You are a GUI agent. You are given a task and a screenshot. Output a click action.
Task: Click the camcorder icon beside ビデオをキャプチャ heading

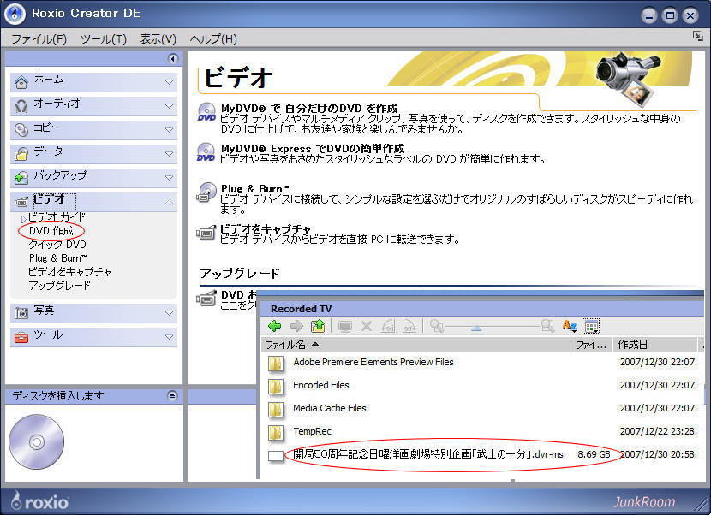pos(206,233)
